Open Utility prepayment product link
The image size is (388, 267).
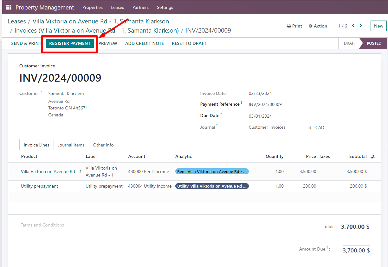[40, 186]
